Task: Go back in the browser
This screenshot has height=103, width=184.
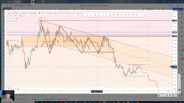Action: [x=3, y=5]
